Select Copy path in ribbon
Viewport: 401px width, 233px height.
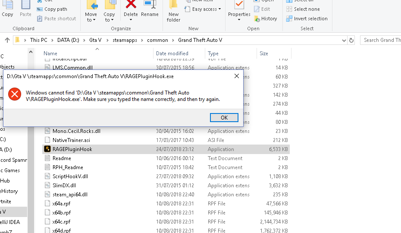pos(52,9)
